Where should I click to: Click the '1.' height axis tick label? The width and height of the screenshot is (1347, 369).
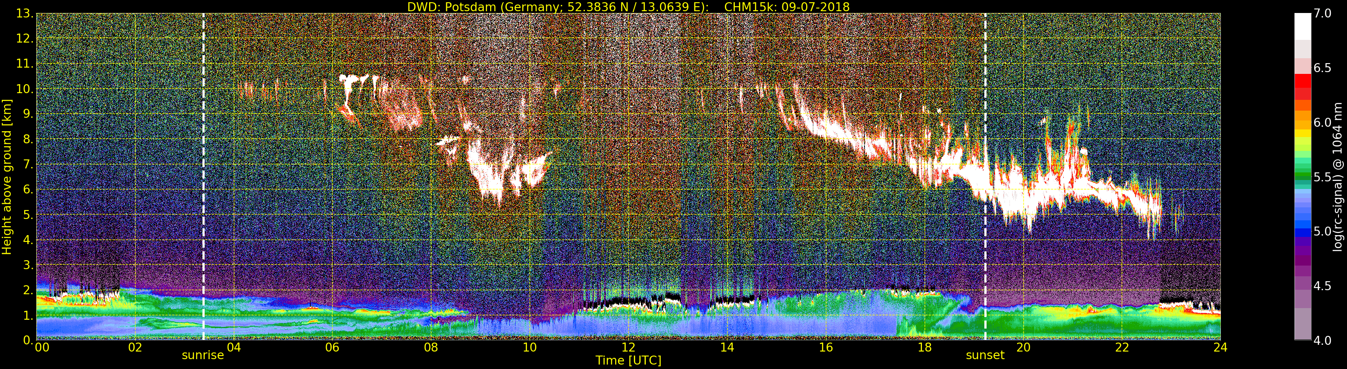[28, 315]
